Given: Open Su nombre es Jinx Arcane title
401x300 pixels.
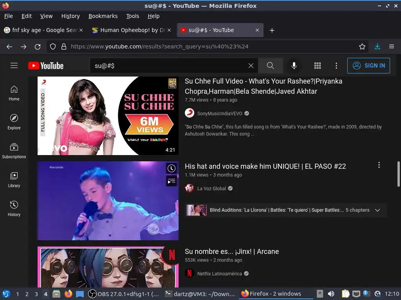Looking at the screenshot, I should (x=232, y=252).
